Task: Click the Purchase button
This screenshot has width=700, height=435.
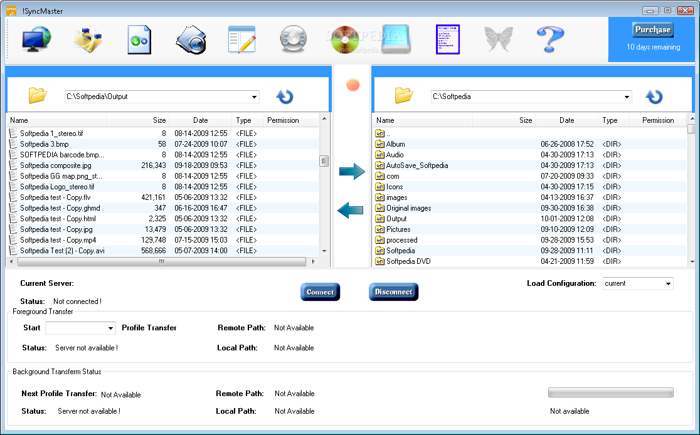Action: [x=653, y=30]
